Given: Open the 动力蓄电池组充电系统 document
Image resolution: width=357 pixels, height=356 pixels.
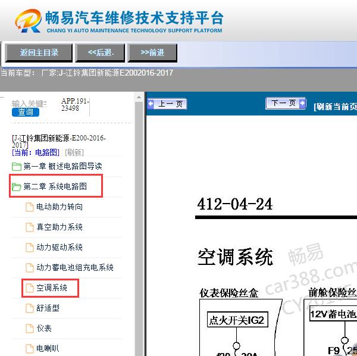Looking at the screenshot, I should coord(75,268).
